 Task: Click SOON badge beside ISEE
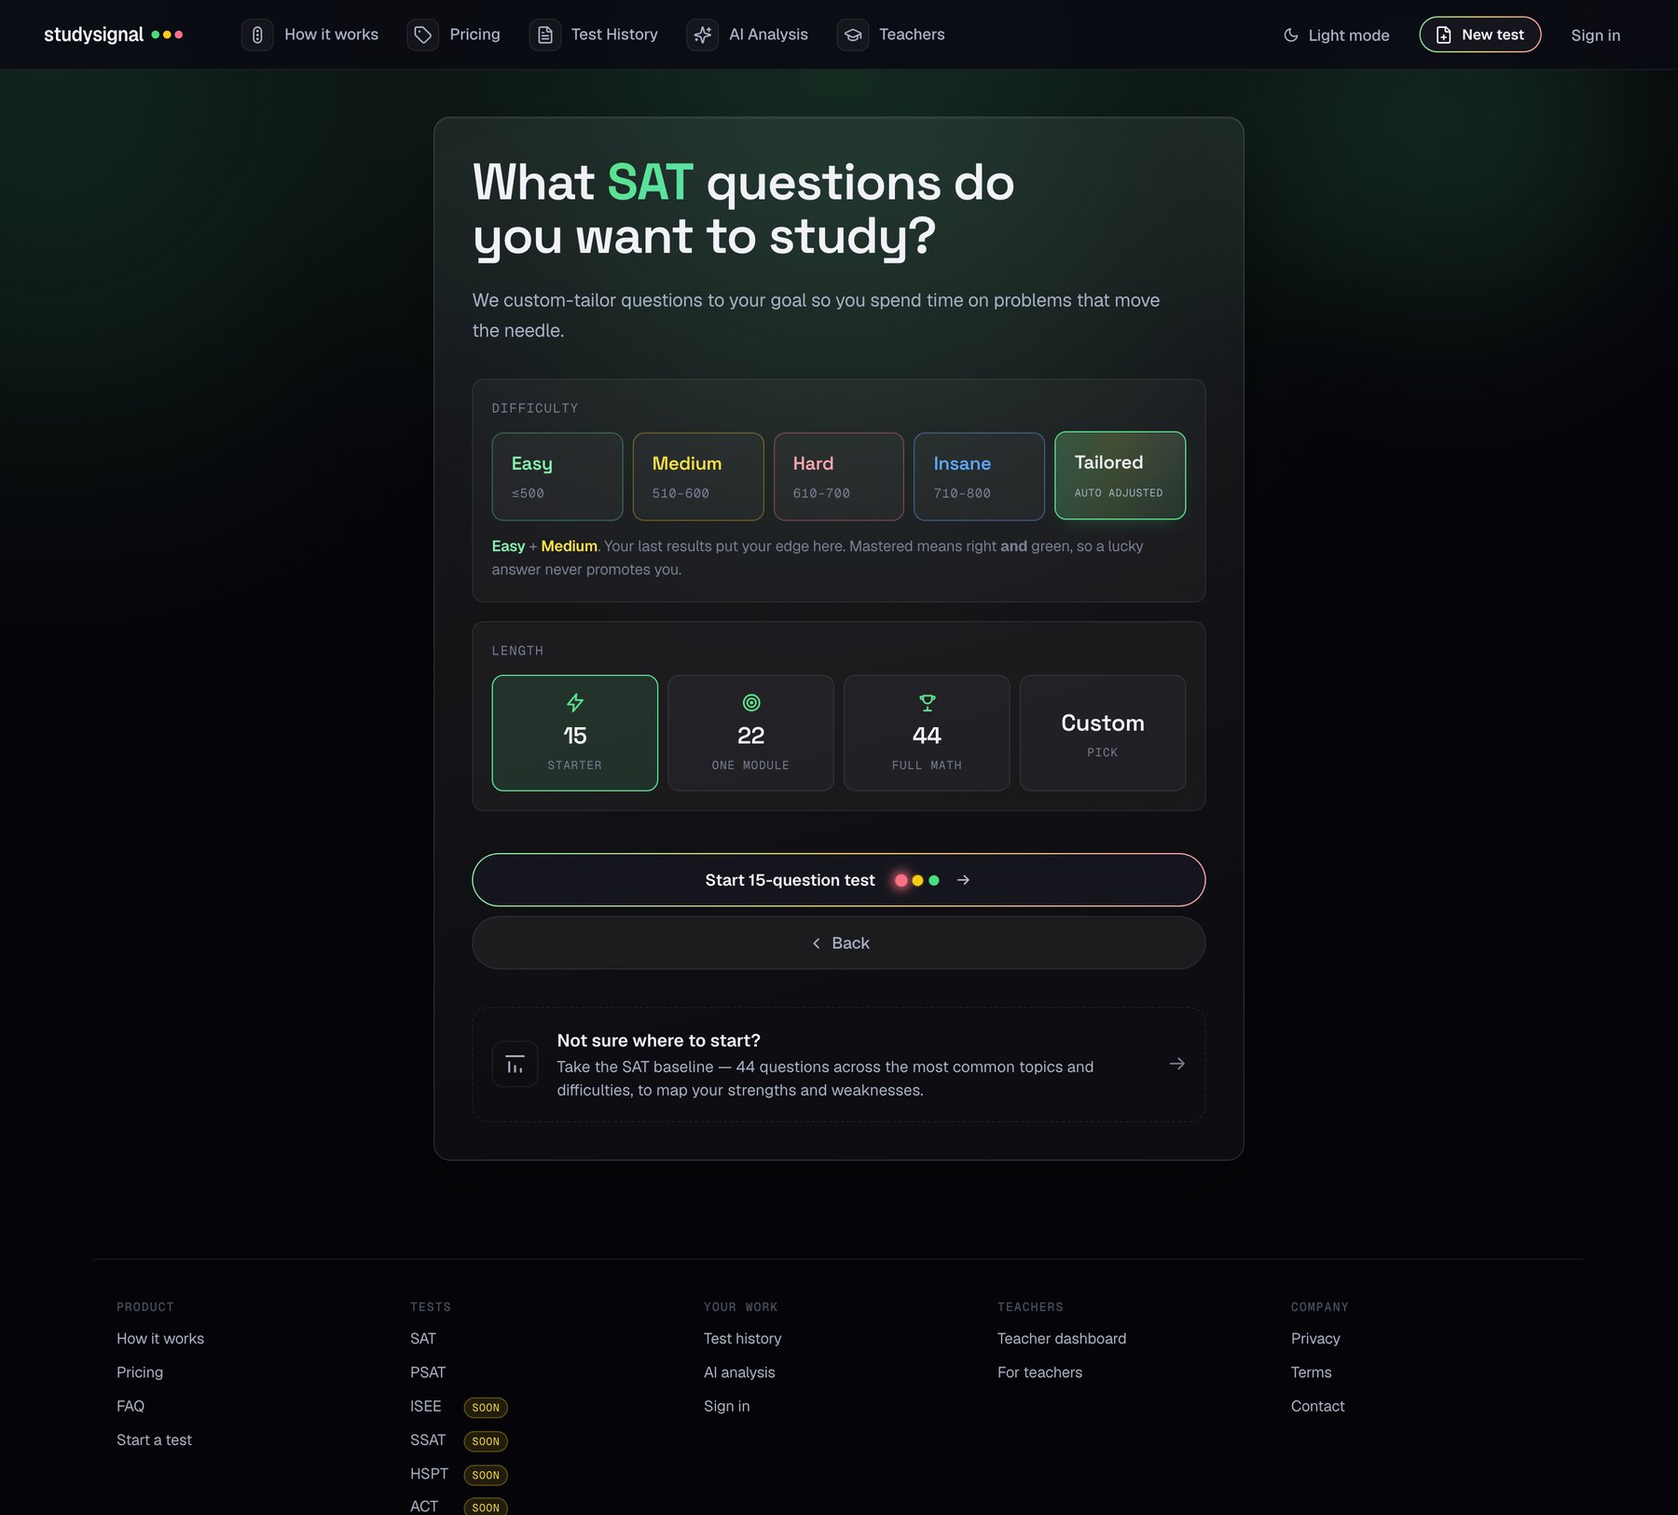pos(486,1408)
